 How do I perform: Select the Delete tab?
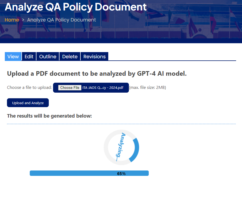click(x=70, y=56)
